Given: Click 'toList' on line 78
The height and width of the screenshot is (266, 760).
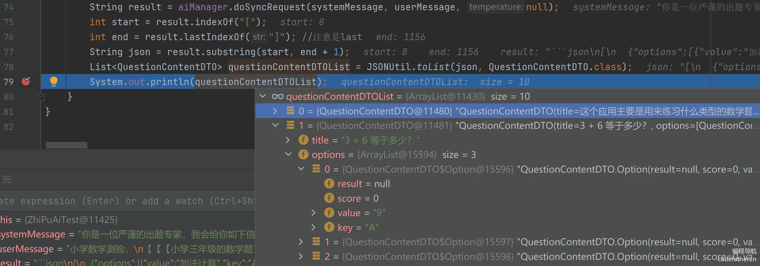Looking at the screenshot, I should click(433, 67).
